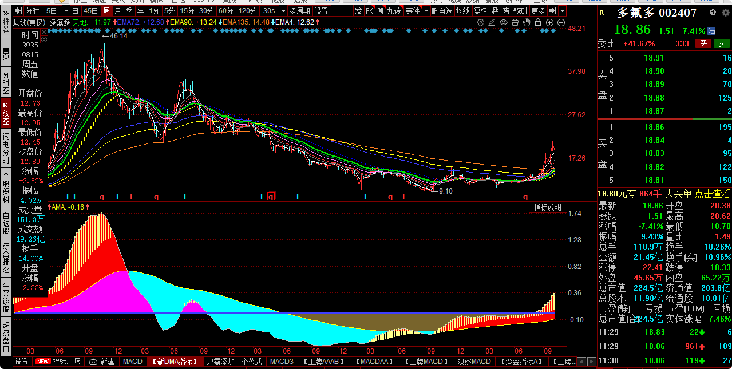The image size is (732, 369).
Task: Open 超级盘口 in left sidebar
Action: pyautogui.click(x=6, y=338)
